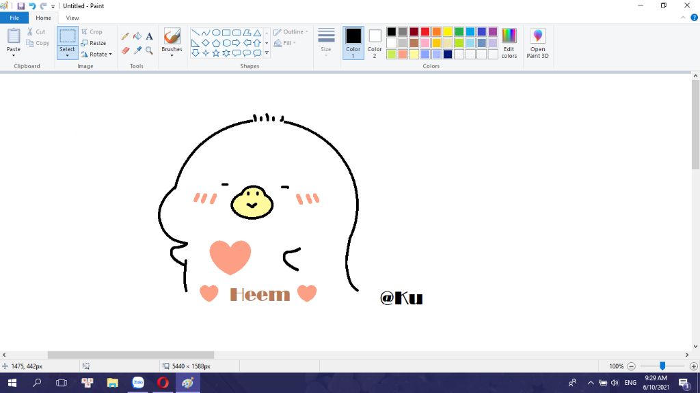Choose the Four-point star shape
Viewport: 700px width, 393px height.
[205, 53]
